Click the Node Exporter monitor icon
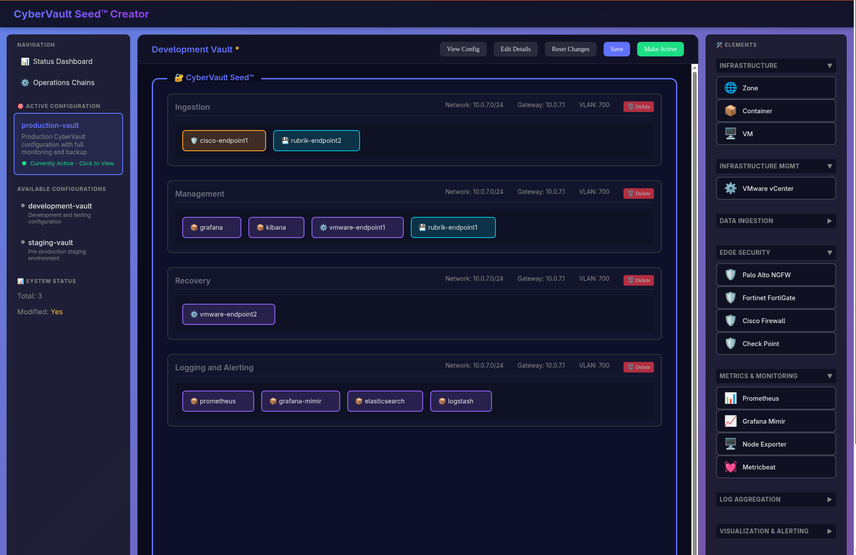Viewport: 856px width, 555px height. pos(731,444)
